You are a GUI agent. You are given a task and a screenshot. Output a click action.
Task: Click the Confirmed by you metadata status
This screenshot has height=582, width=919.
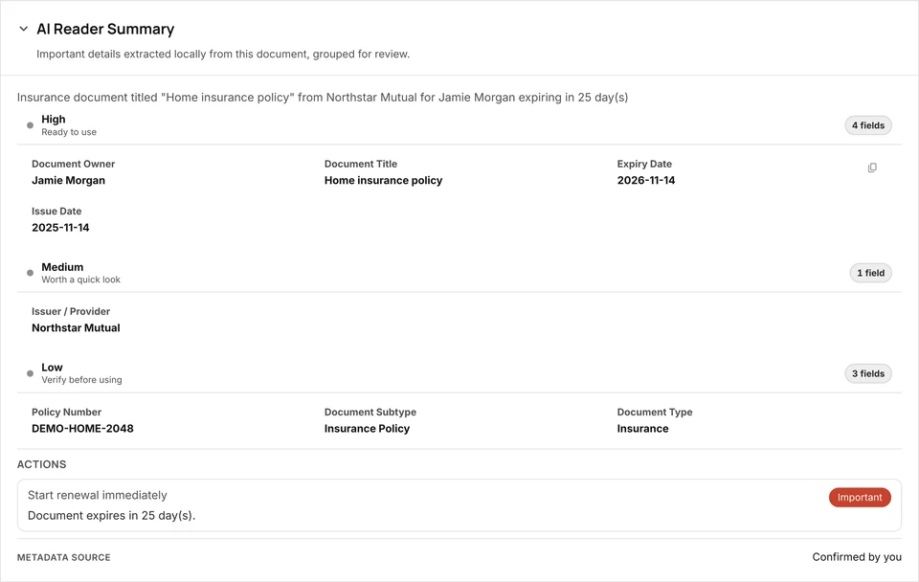click(x=856, y=557)
